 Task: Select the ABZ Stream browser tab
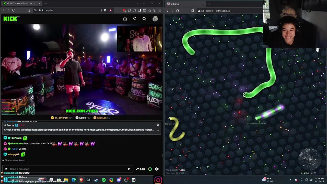point(22,3)
